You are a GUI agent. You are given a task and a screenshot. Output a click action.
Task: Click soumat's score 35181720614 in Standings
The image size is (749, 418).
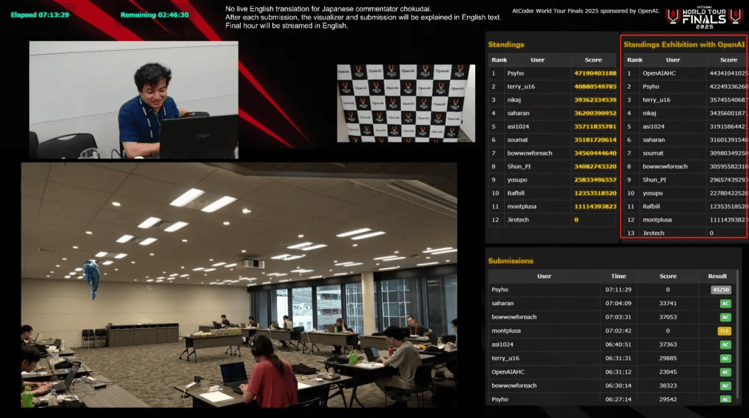click(x=595, y=140)
